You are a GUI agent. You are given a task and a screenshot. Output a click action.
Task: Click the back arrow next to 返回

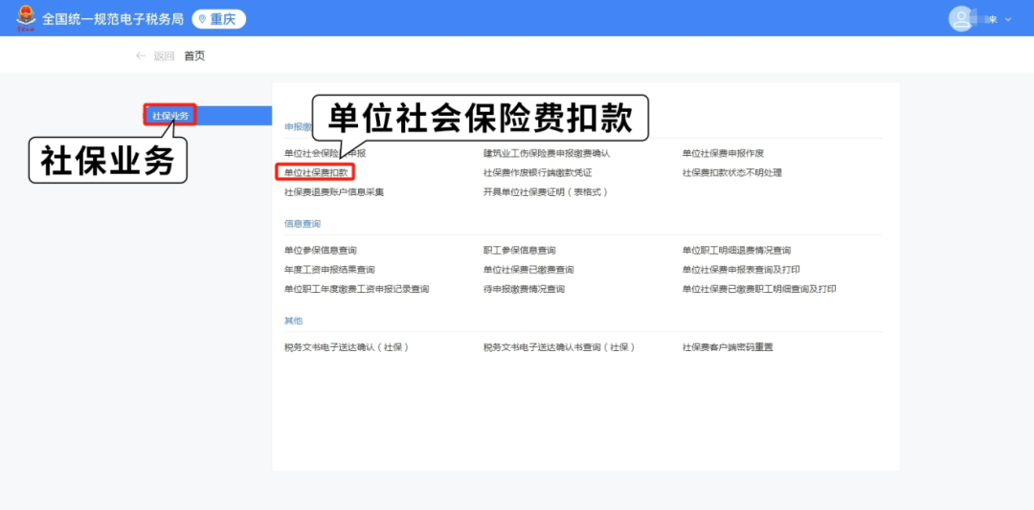[x=141, y=55]
